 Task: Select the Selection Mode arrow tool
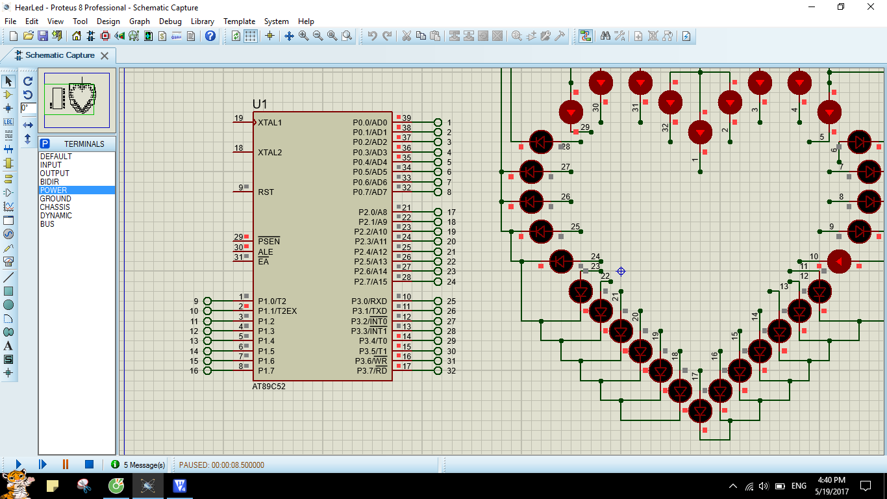tap(8, 81)
